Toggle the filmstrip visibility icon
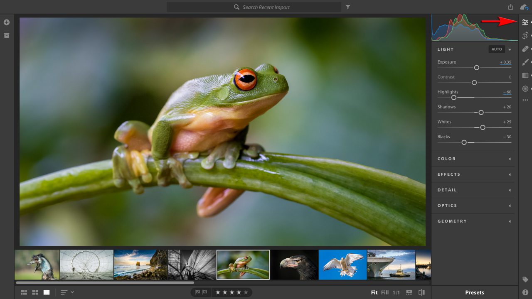This screenshot has height=299, width=532. tap(409, 292)
